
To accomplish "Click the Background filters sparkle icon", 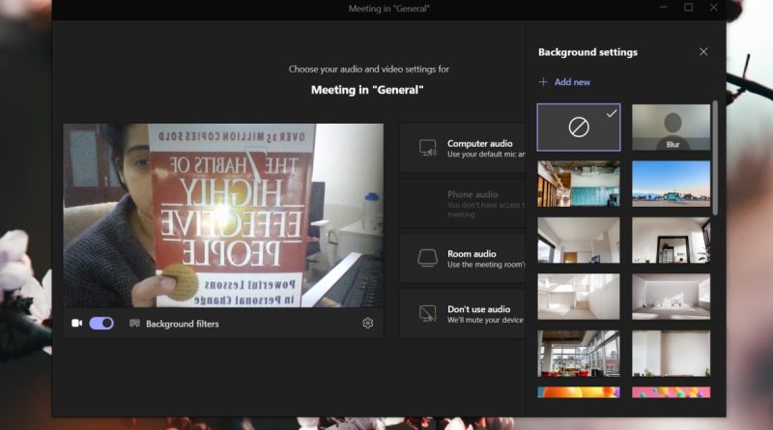I will point(134,324).
